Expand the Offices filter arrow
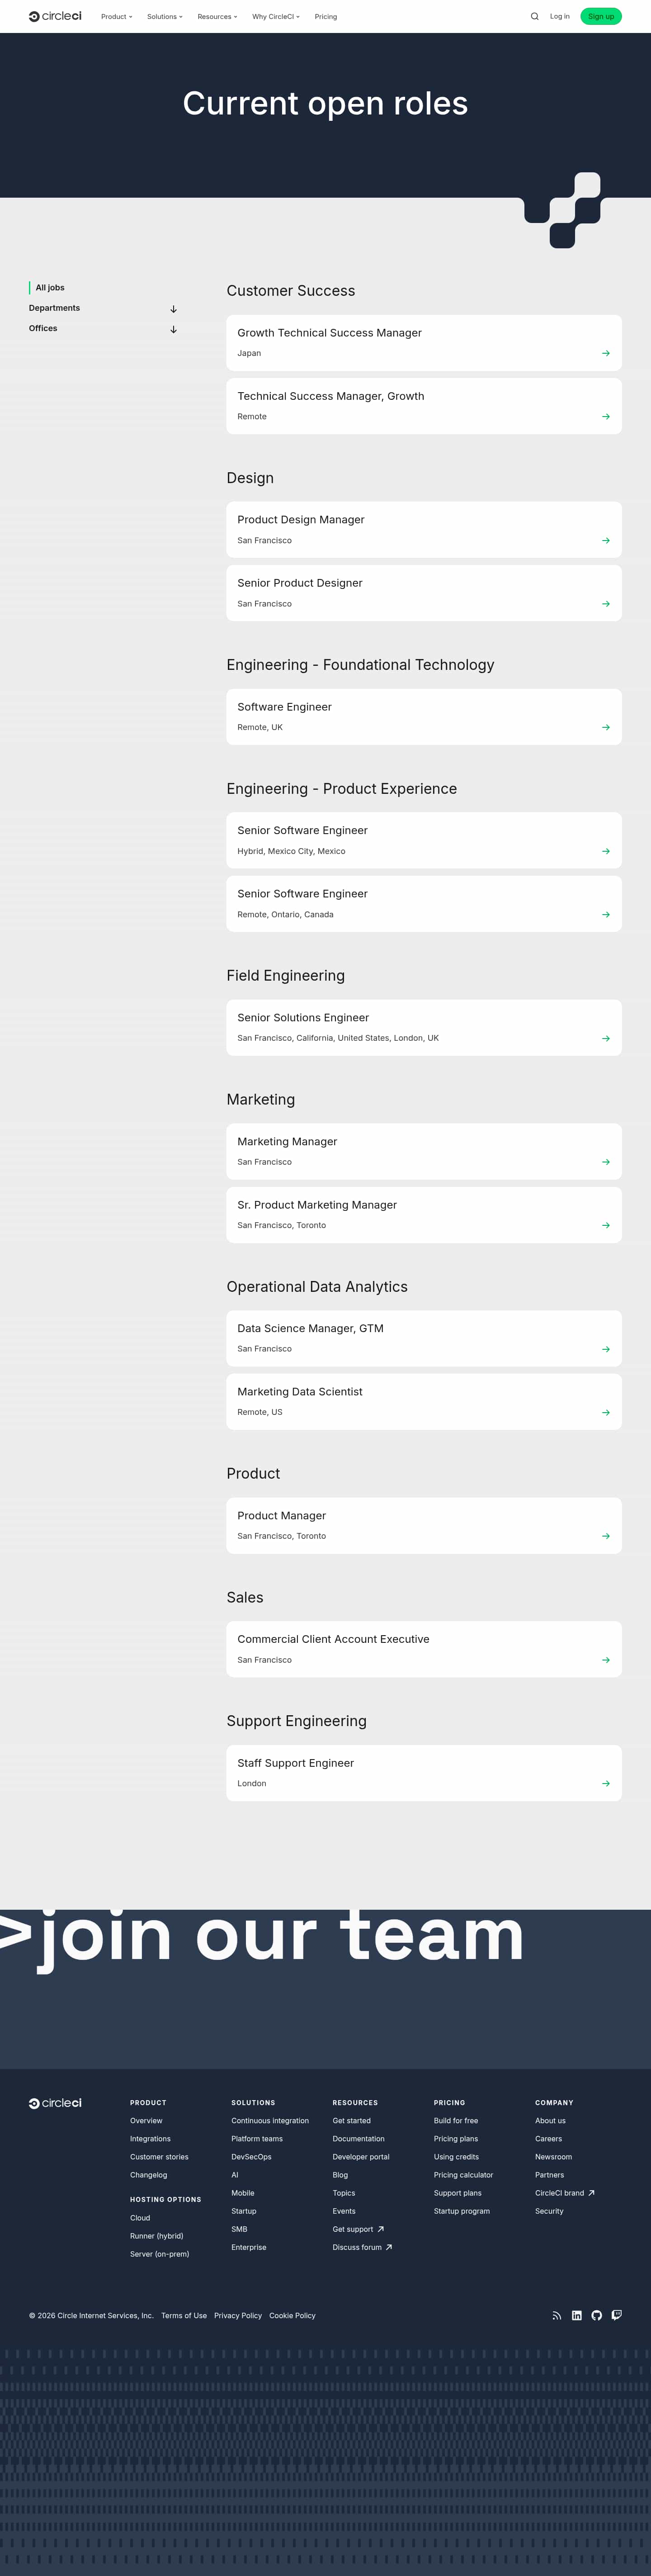651x2576 pixels. tap(173, 329)
